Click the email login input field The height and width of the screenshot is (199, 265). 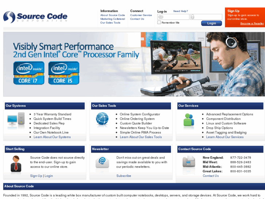[x=173, y=17]
